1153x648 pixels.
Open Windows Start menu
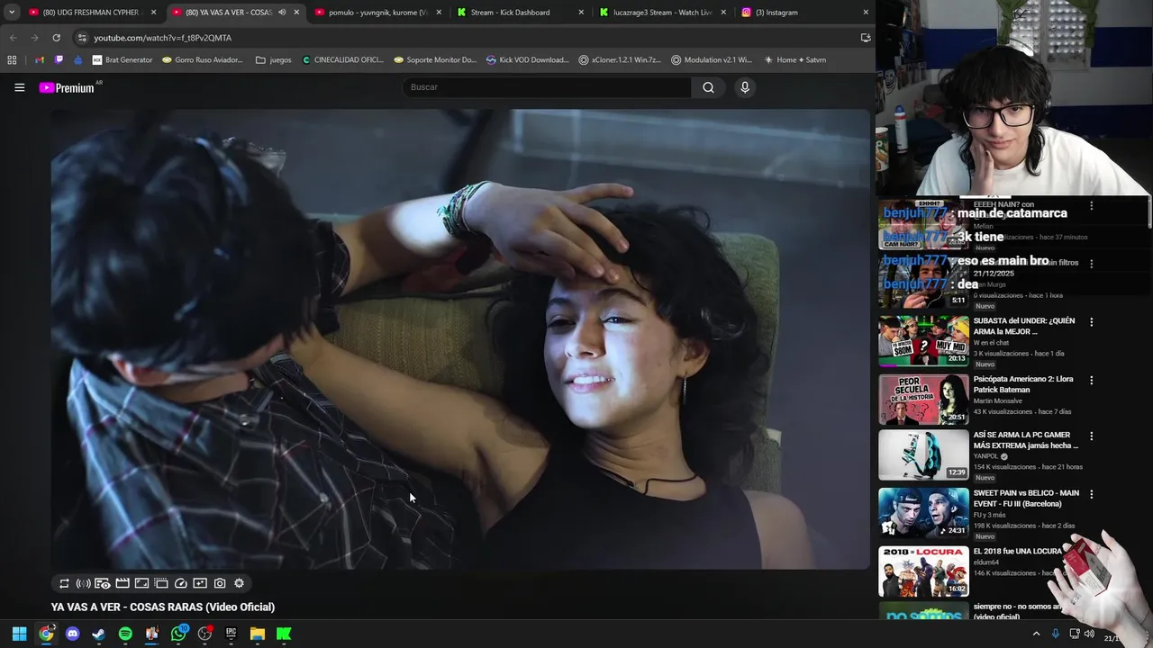[x=19, y=634]
